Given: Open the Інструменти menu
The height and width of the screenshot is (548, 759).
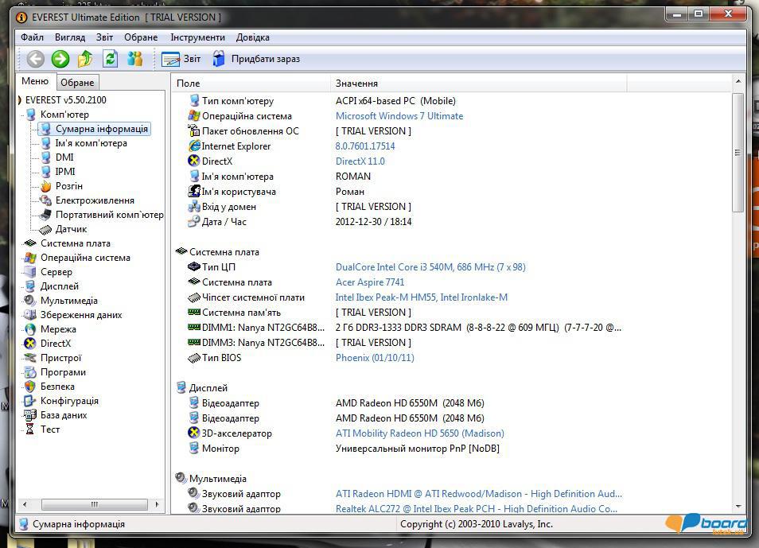Looking at the screenshot, I should [197, 37].
